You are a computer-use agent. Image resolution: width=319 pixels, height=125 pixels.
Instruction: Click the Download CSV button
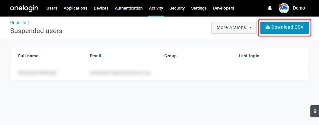pos(285,27)
